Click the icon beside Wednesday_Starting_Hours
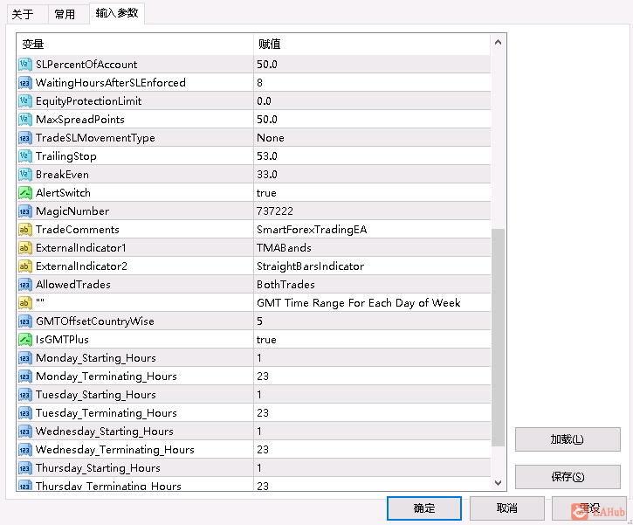 click(25, 432)
